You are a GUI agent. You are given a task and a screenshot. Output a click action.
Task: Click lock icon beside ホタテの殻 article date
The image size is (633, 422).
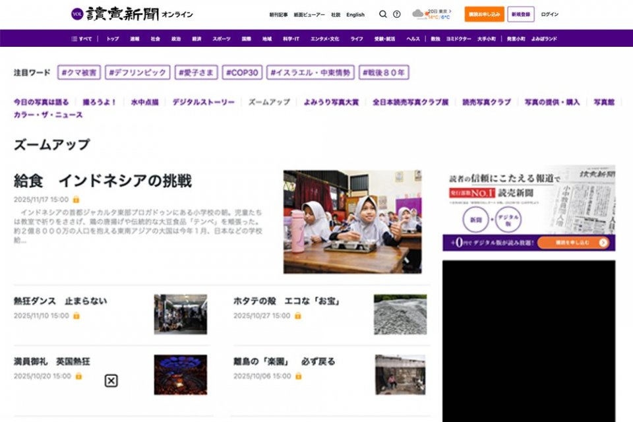(x=299, y=315)
